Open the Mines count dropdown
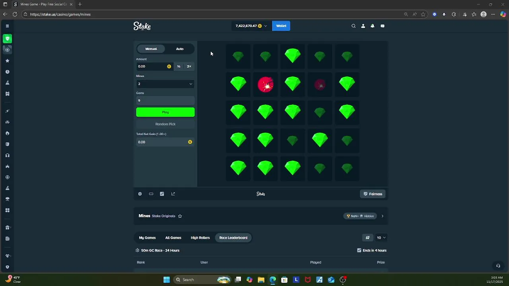509x286 pixels. [165, 84]
